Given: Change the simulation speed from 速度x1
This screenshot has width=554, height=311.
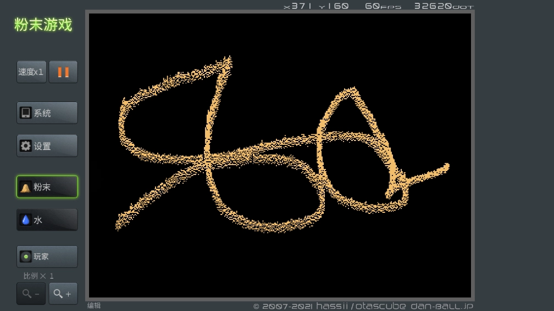Looking at the screenshot, I should tap(31, 72).
